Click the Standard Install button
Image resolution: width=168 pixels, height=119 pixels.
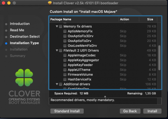point(67,111)
